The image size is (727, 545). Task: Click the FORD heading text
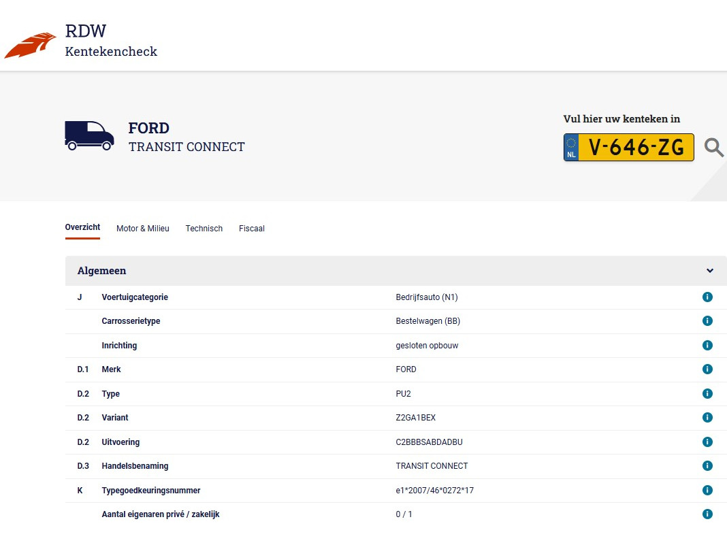tap(149, 128)
